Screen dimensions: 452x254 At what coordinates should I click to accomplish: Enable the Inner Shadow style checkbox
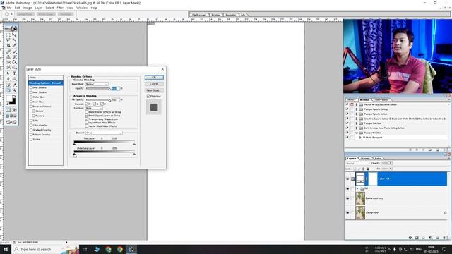pyautogui.click(x=31, y=92)
